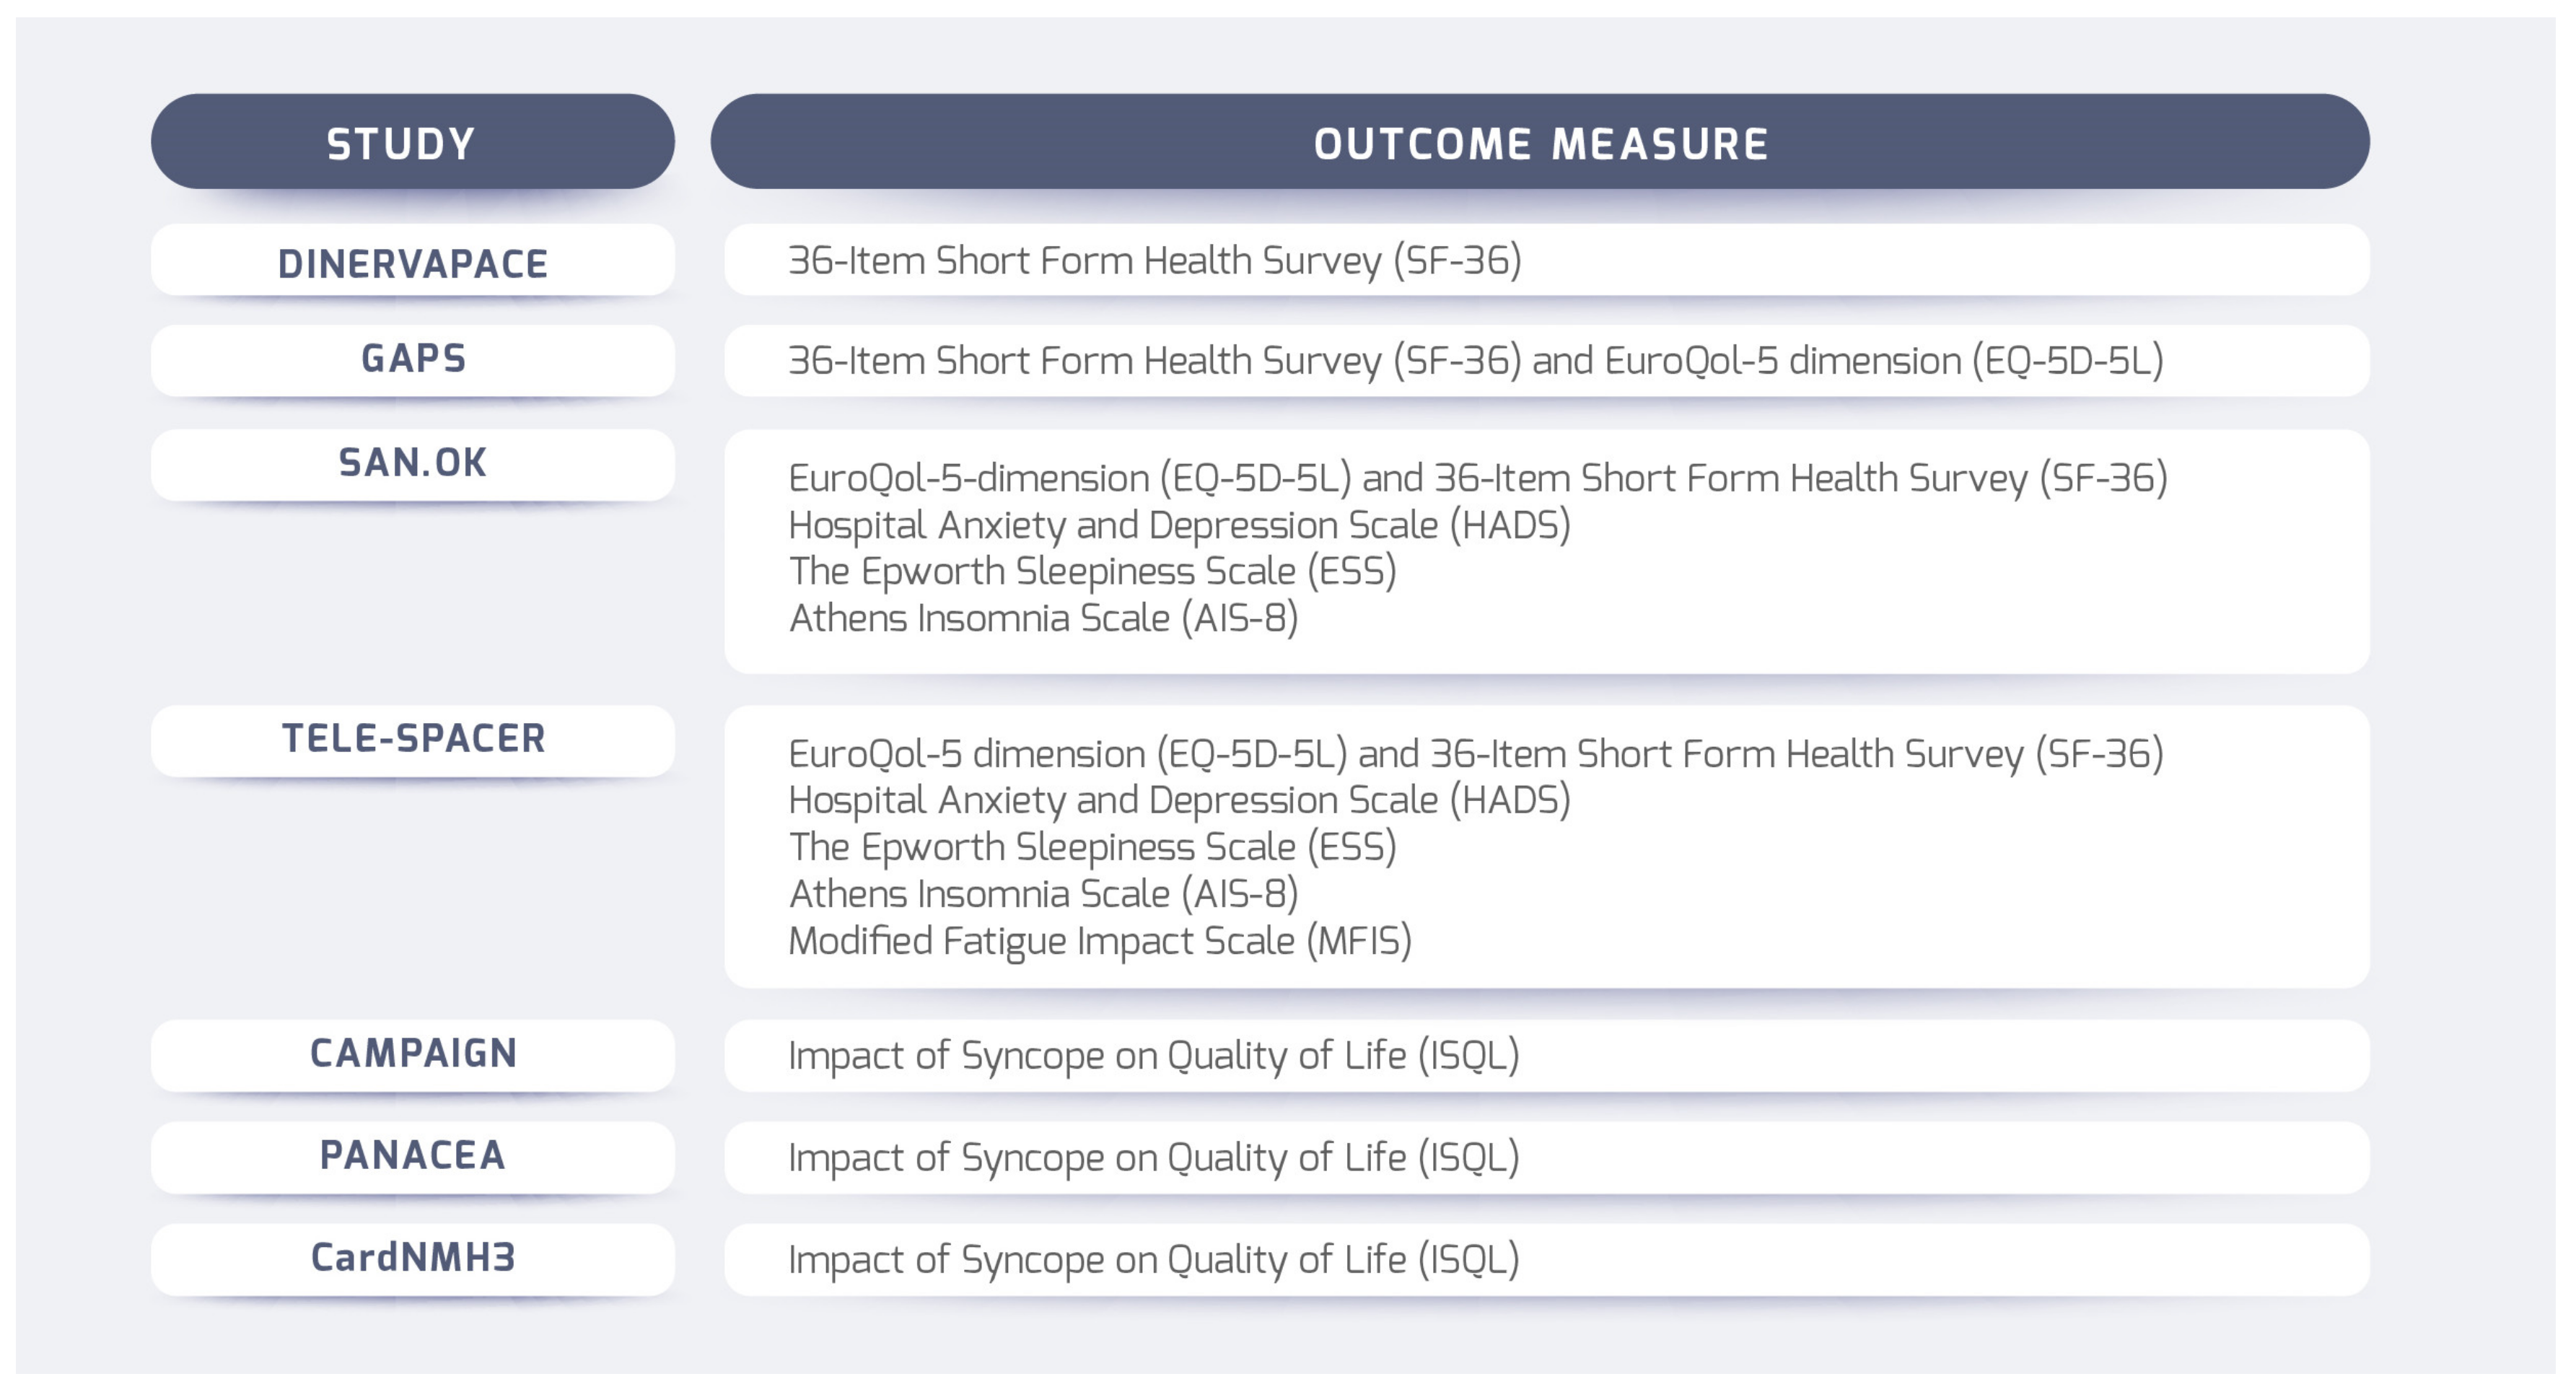Image resolution: width=2576 pixels, height=1392 pixels.
Task: Click the PANACEA study label
Action: (x=412, y=1155)
